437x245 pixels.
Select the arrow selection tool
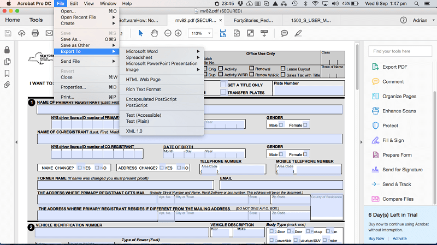point(140,33)
